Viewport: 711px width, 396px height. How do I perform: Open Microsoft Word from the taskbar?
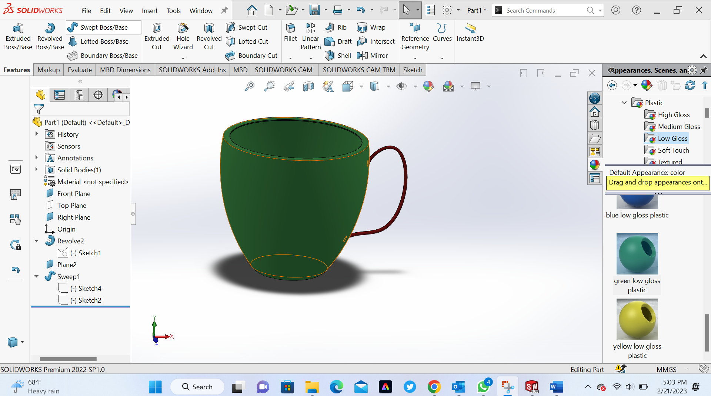(x=556, y=387)
